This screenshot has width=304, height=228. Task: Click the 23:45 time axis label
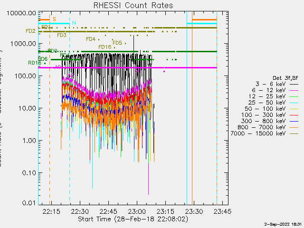click(x=222, y=211)
